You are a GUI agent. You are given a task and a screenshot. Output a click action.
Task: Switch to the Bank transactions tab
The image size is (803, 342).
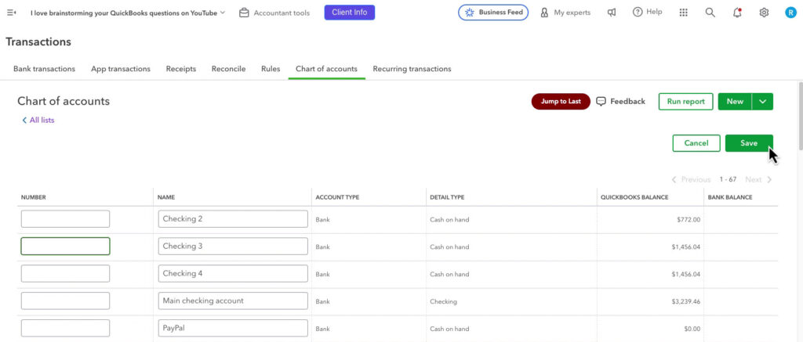coord(44,69)
